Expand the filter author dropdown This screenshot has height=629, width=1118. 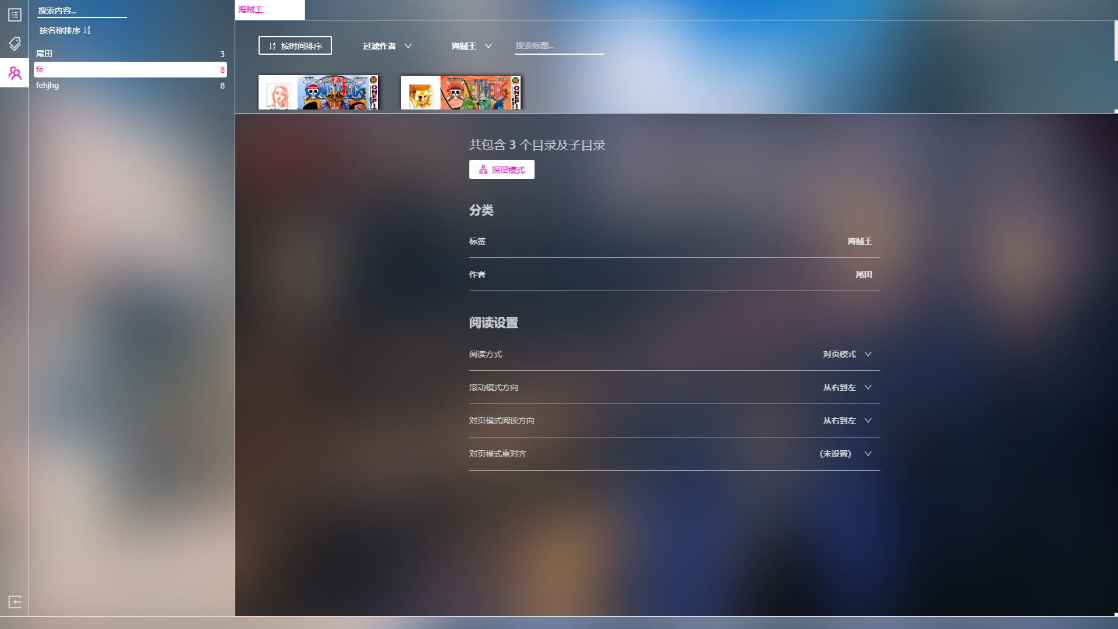point(387,46)
